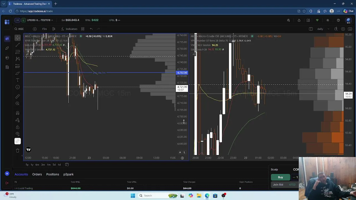Screen dimensions: 356x200
Task: Open gold chart time axis settings gear
Action: (182, 158)
